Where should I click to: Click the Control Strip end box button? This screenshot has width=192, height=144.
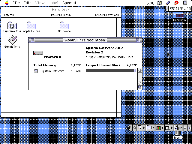pos(189,128)
